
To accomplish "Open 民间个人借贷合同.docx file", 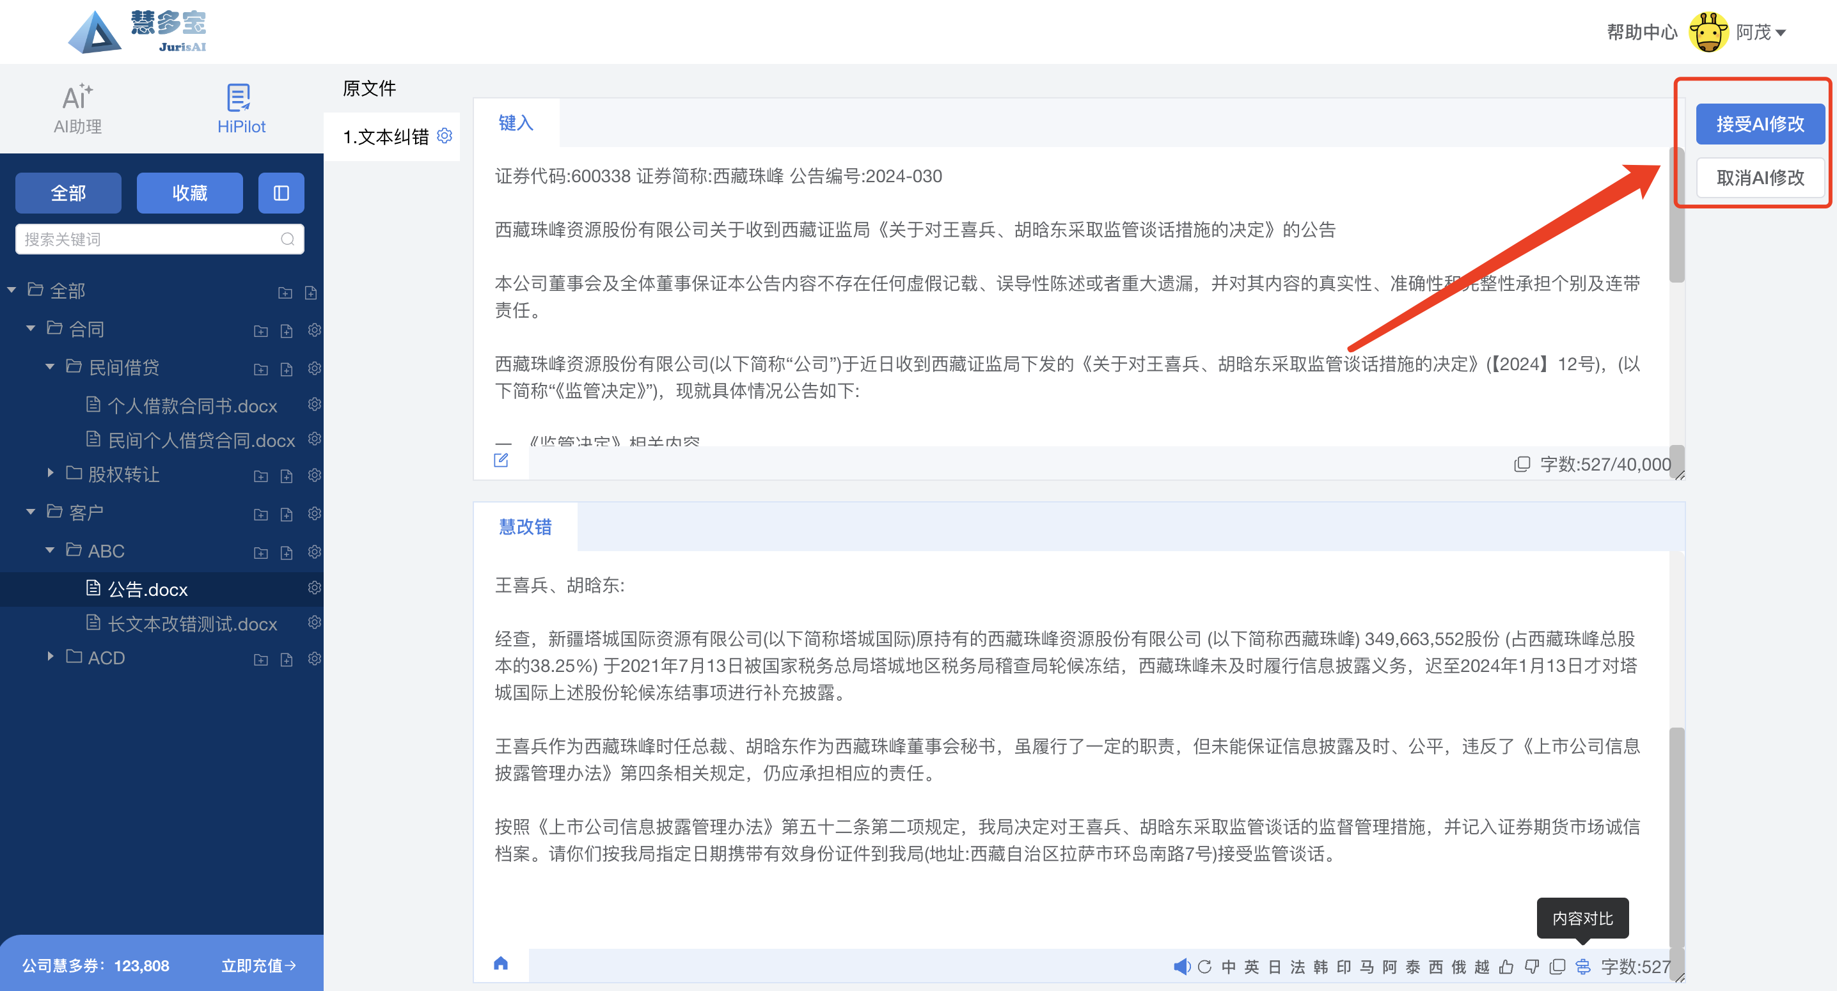I will [201, 440].
